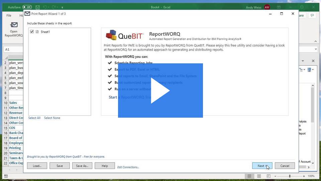
Task: Click the Save button in wizard
Action: pos(60,166)
